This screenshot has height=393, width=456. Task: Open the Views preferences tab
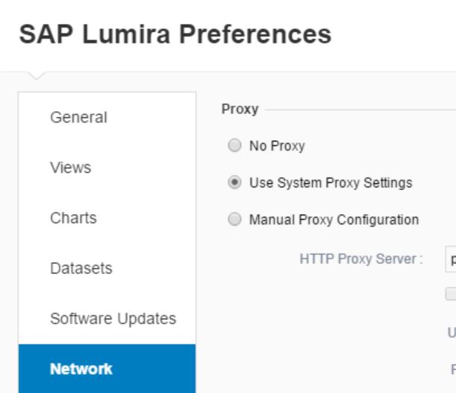coord(107,168)
